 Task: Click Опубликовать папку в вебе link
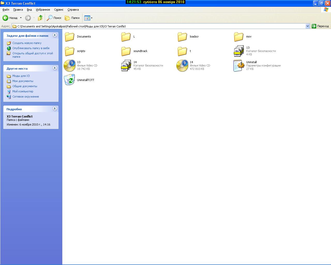pyautogui.click(x=31, y=48)
